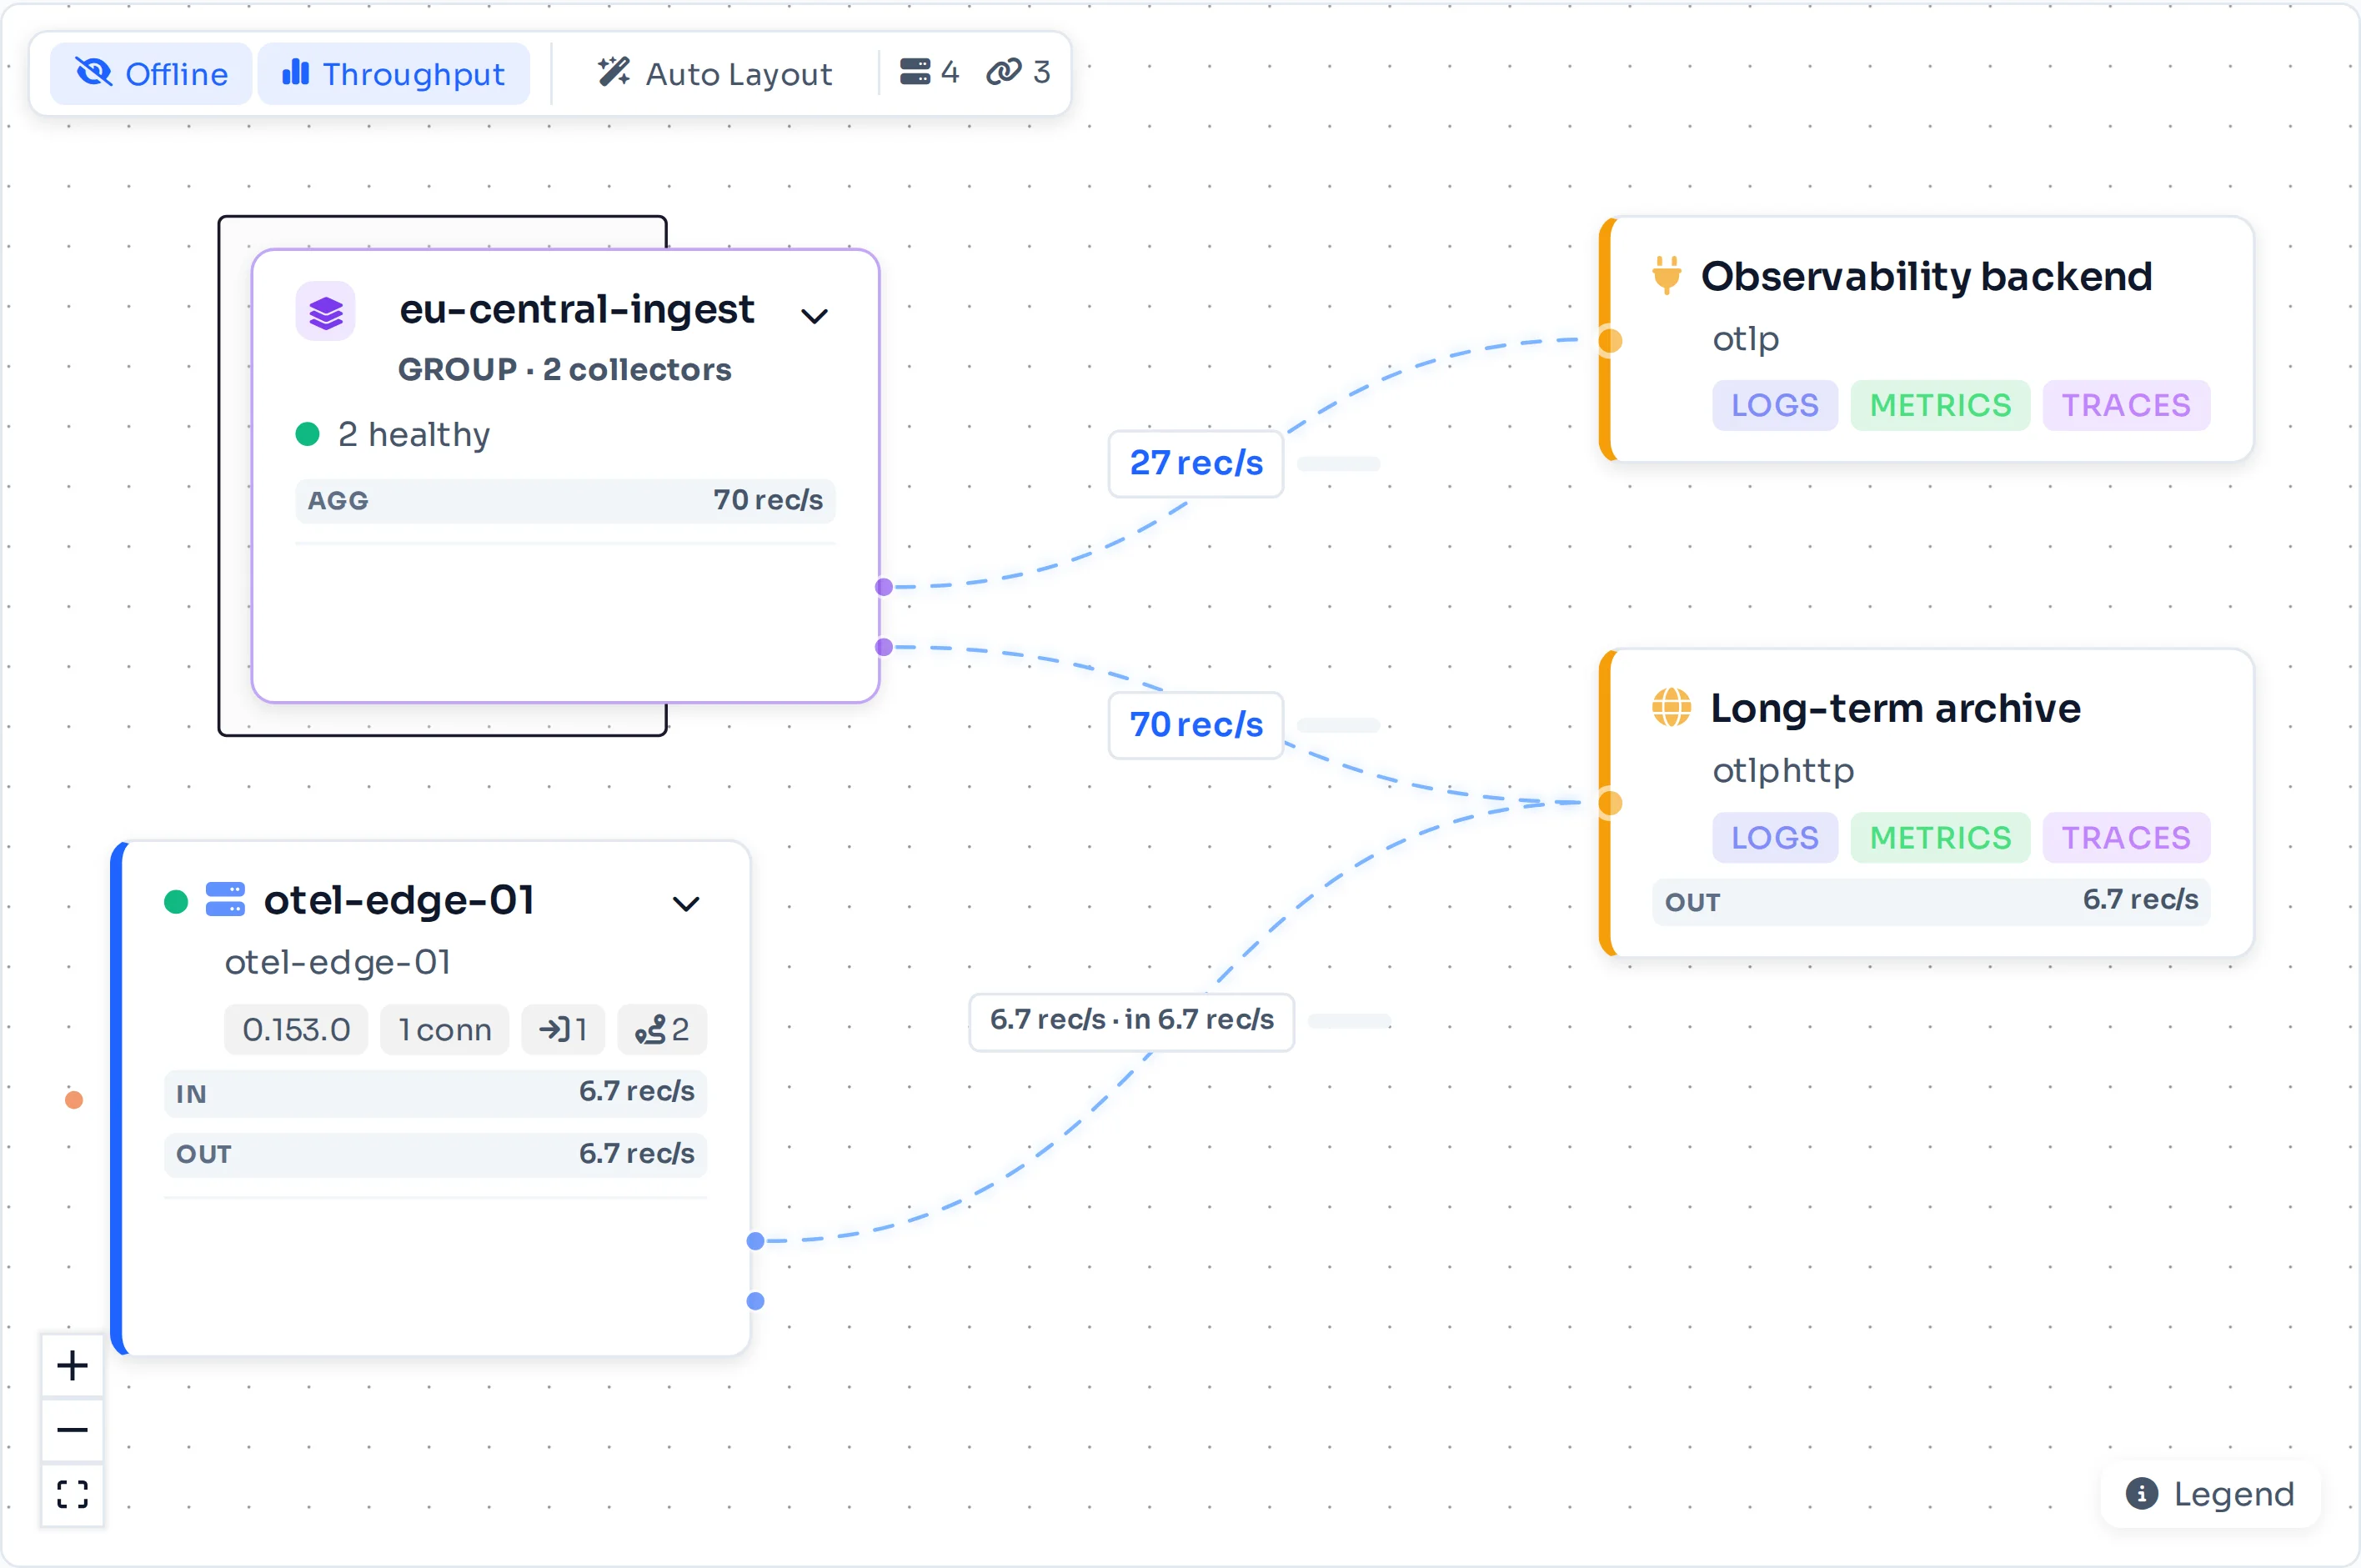Click the orange input dot left of otel-edge-01
2361x1568 pixels.
tap(74, 1100)
